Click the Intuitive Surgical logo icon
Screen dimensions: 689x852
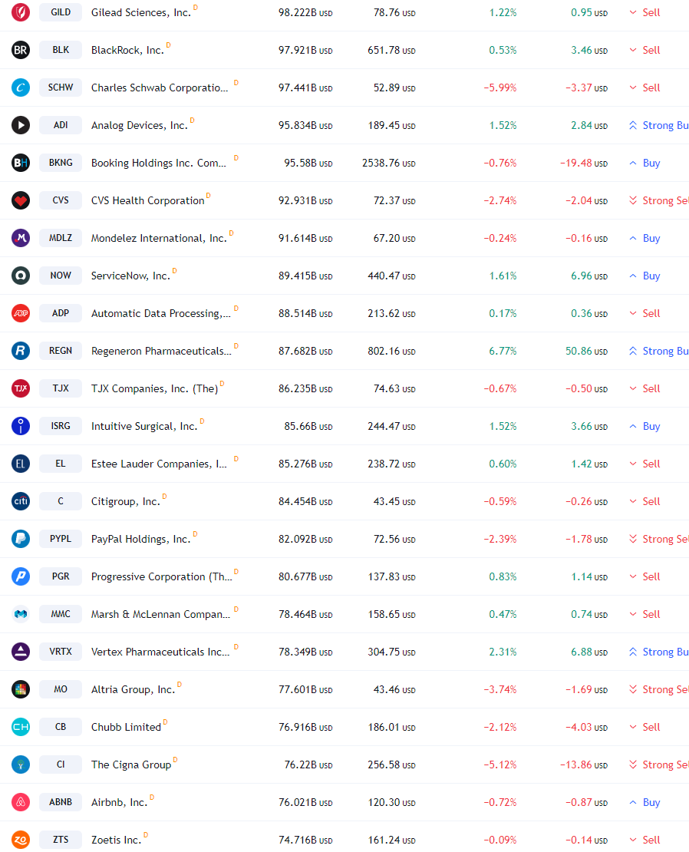click(21, 426)
